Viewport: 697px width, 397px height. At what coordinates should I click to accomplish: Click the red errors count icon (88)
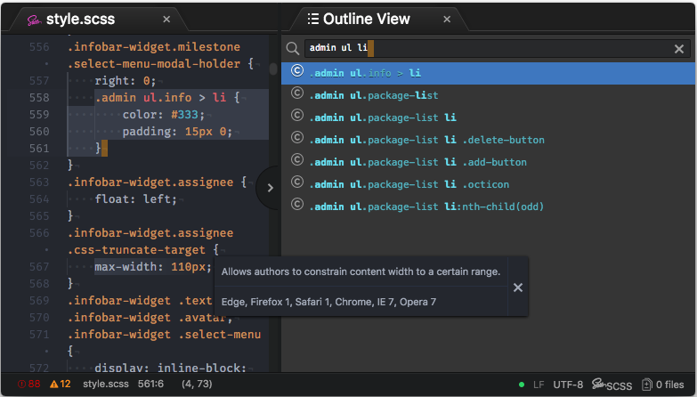point(21,385)
